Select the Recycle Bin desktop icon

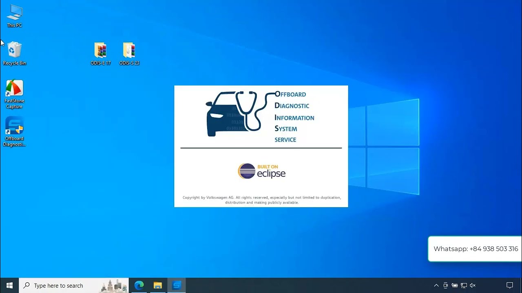pos(14,54)
